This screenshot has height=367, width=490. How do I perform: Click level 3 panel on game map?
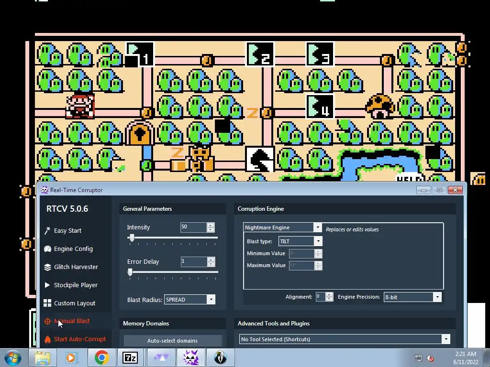click(x=320, y=54)
